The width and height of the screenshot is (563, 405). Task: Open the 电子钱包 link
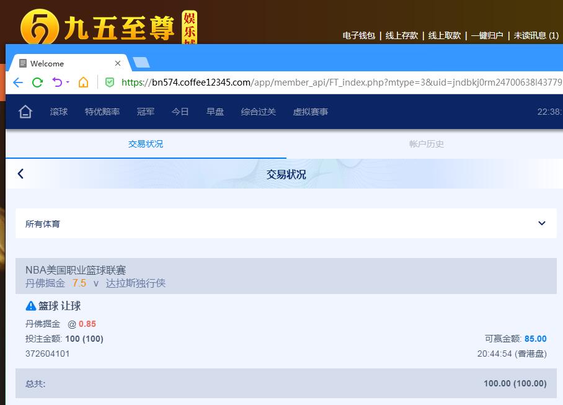(359, 36)
